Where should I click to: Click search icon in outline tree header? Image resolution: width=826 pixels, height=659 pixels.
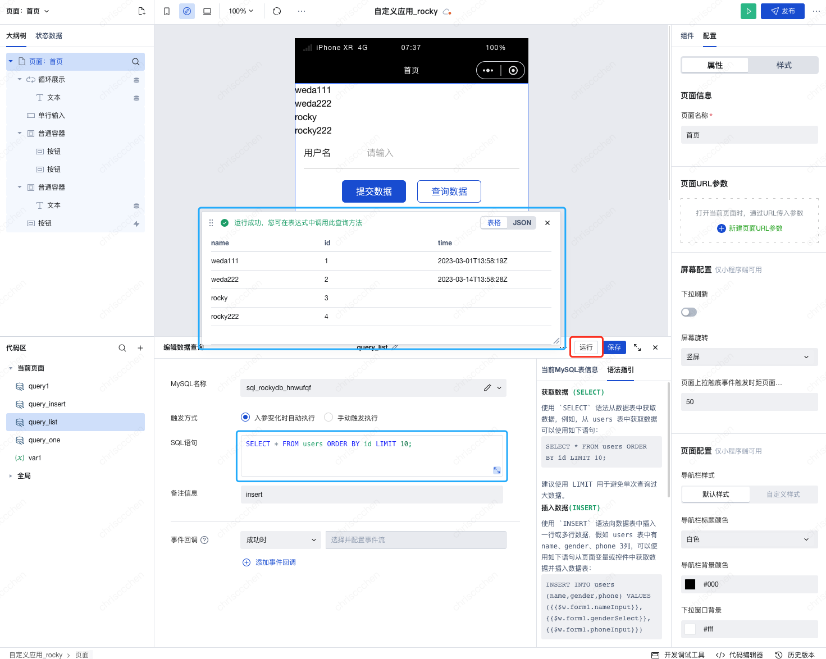(136, 62)
